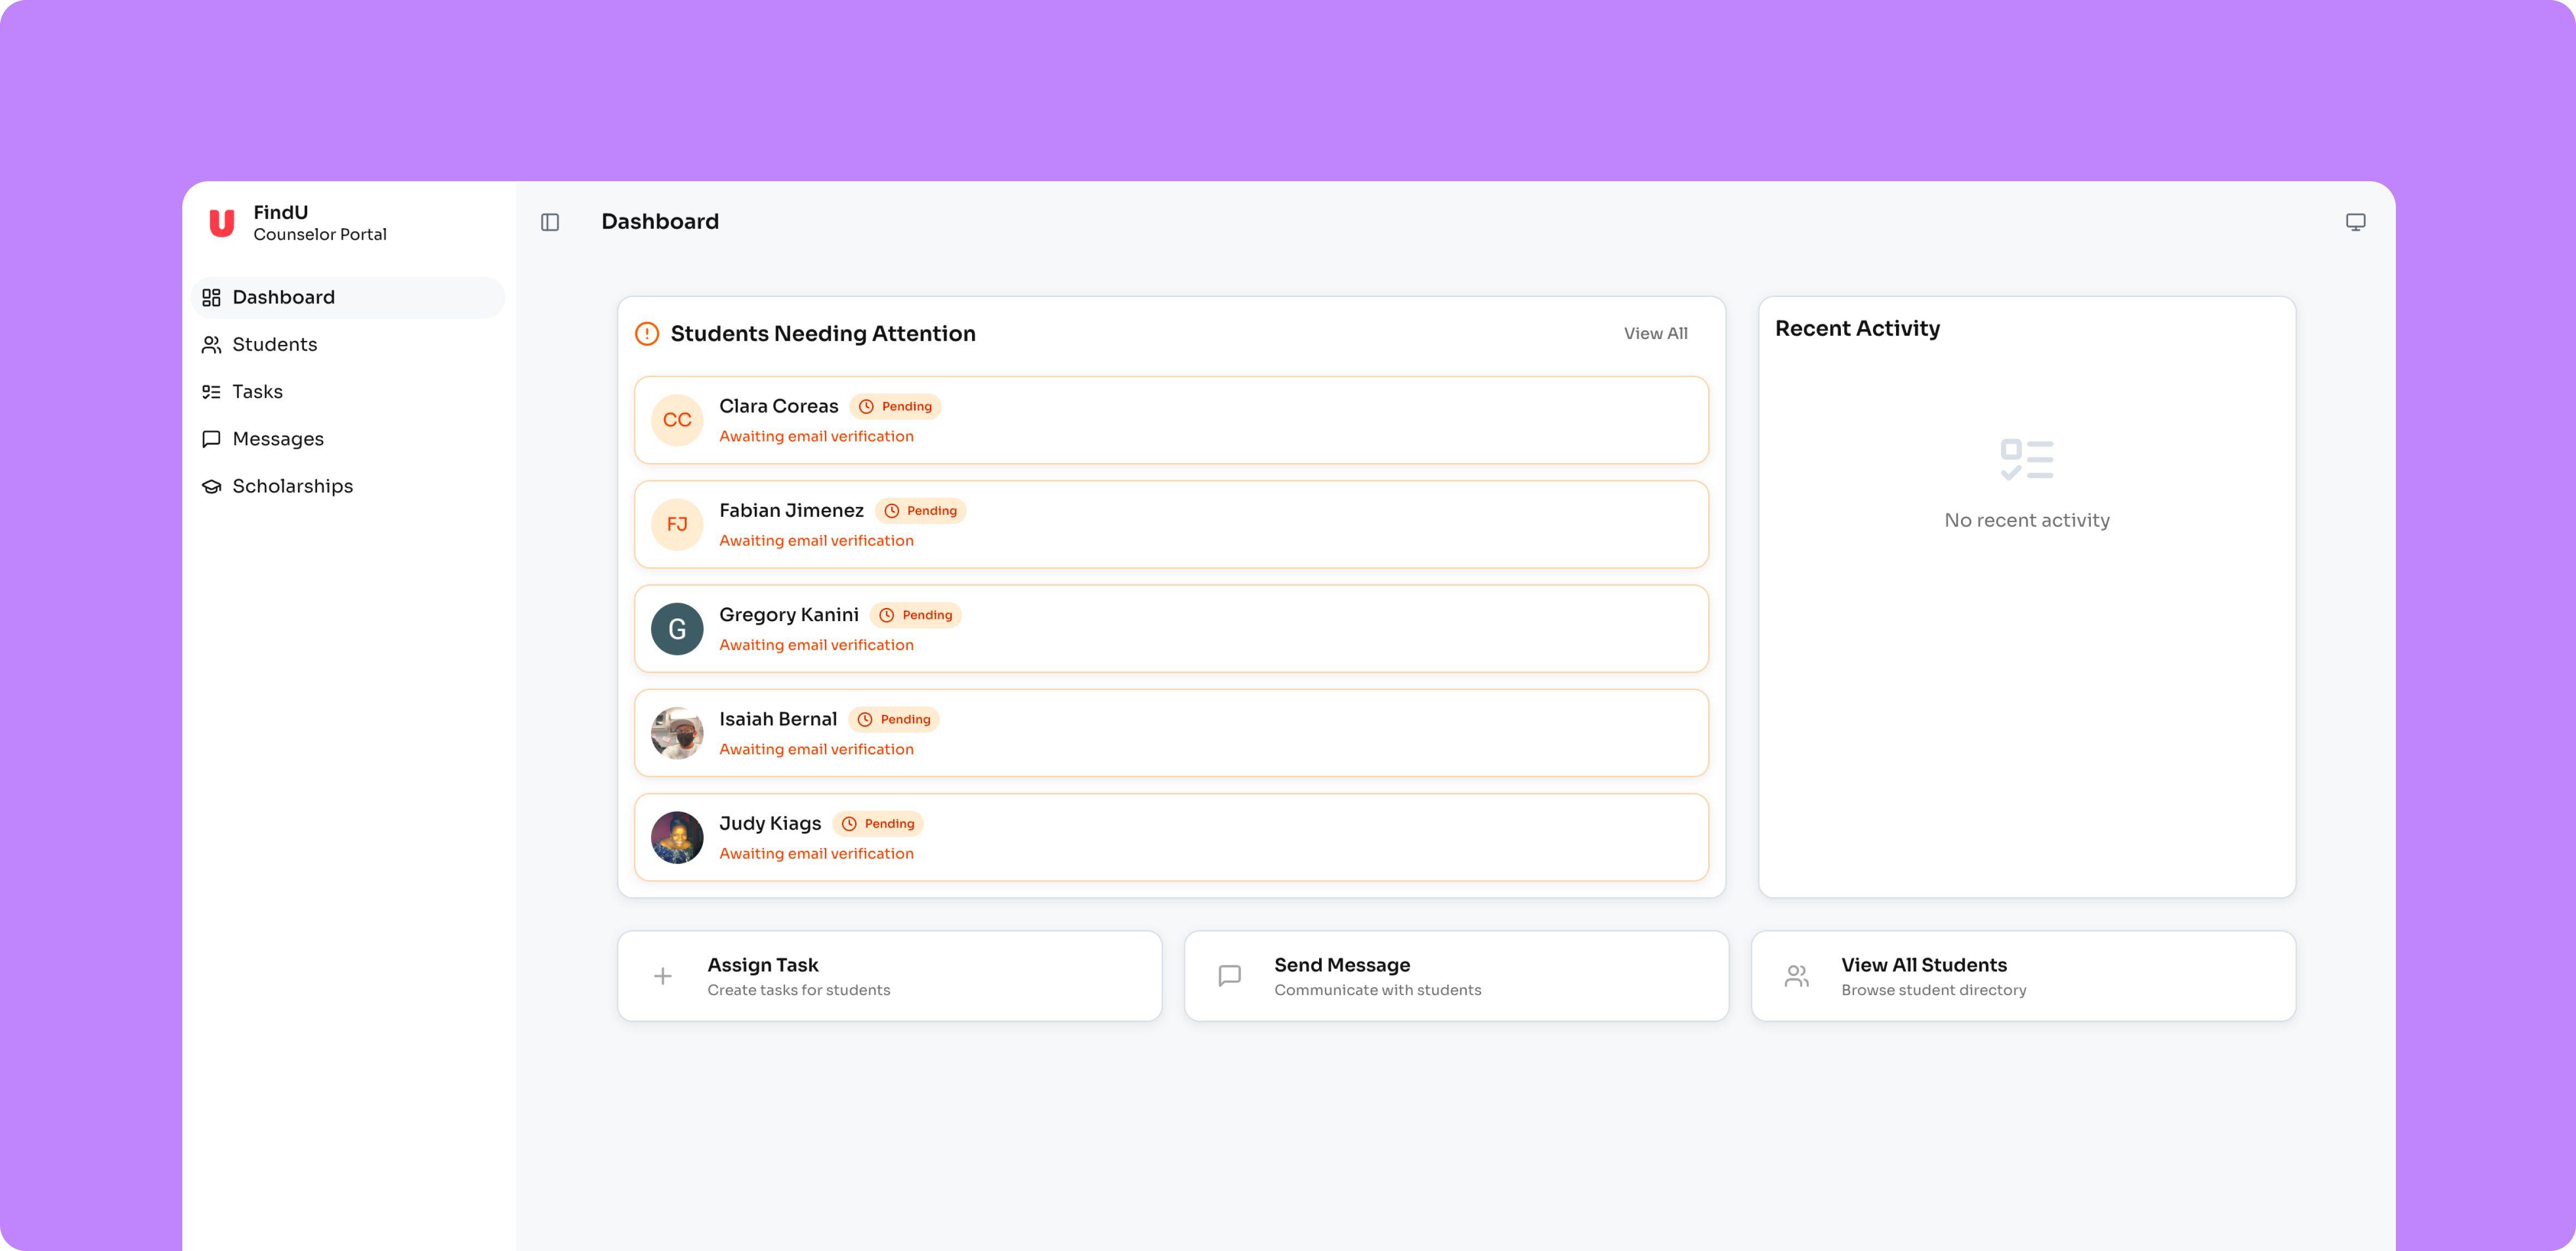Click Gregory Kanini's G avatar
The height and width of the screenshot is (1251, 2576).
(677, 629)
